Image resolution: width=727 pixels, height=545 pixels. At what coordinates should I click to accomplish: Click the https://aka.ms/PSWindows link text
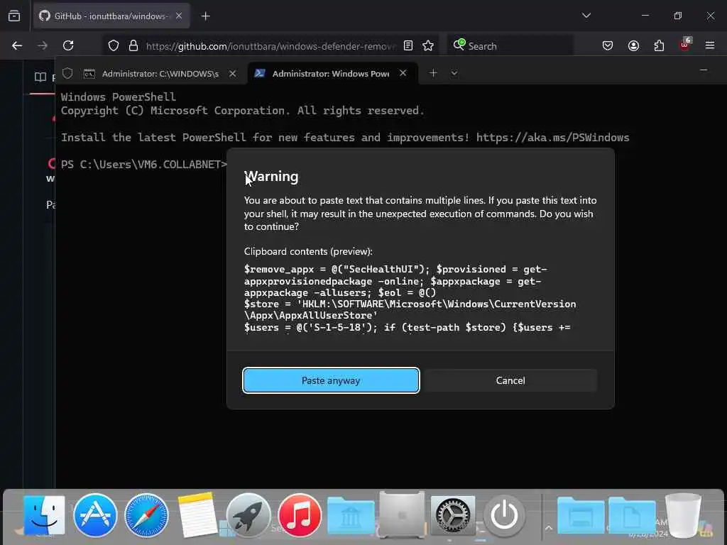(552, 138)
